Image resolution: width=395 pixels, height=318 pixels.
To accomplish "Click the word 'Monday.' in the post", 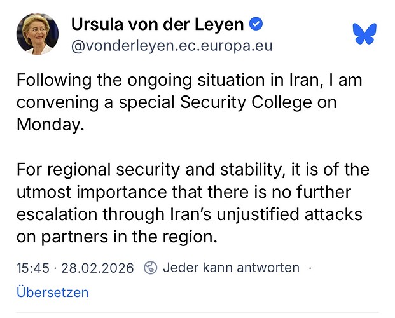I will click(x=50, y=124).
